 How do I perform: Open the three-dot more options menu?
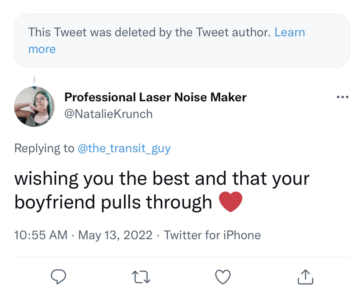[x=343, y=97]
